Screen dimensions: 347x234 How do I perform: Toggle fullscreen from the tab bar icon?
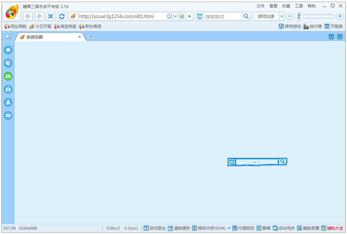click(x=331, y=37)
